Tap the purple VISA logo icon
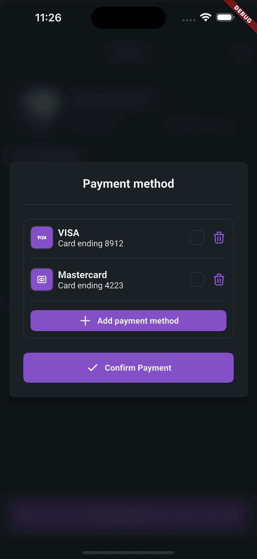 [x=42, y=238]
